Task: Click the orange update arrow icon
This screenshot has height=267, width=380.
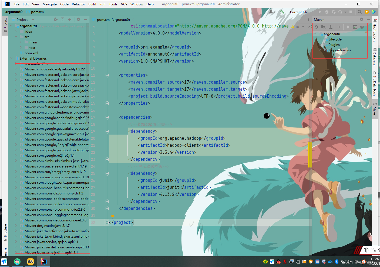Action: (367, 12)
